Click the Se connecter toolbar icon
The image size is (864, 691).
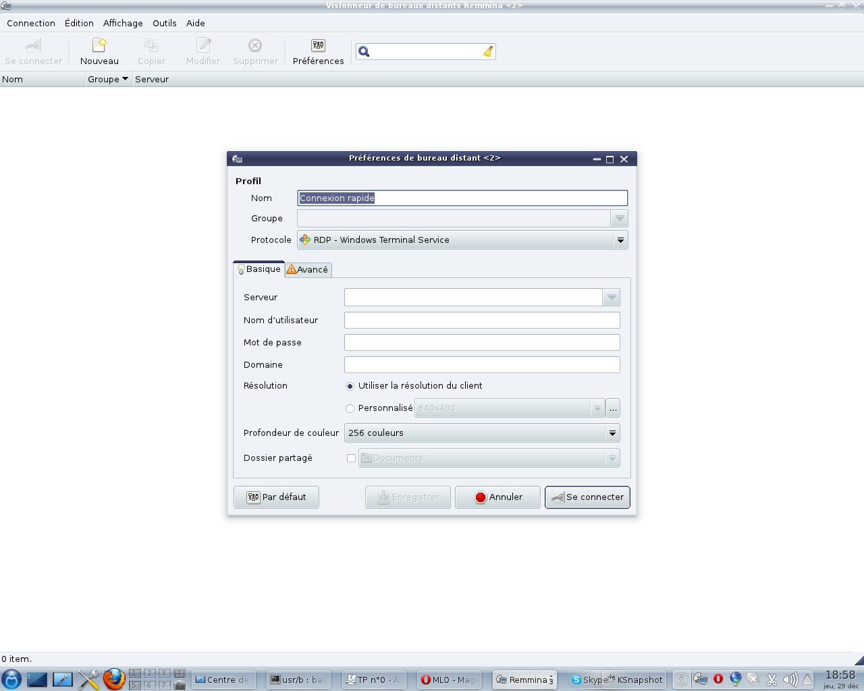33,45
